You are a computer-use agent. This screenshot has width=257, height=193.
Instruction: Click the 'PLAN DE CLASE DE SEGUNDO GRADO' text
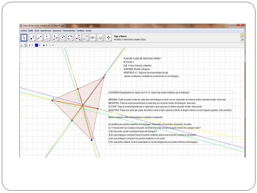click(142, 58)
